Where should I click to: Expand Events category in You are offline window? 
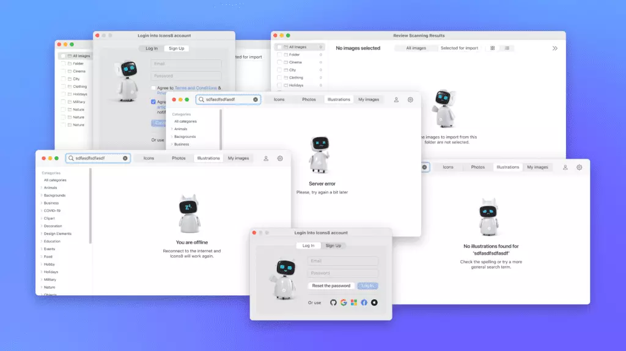tap(42, 249)
